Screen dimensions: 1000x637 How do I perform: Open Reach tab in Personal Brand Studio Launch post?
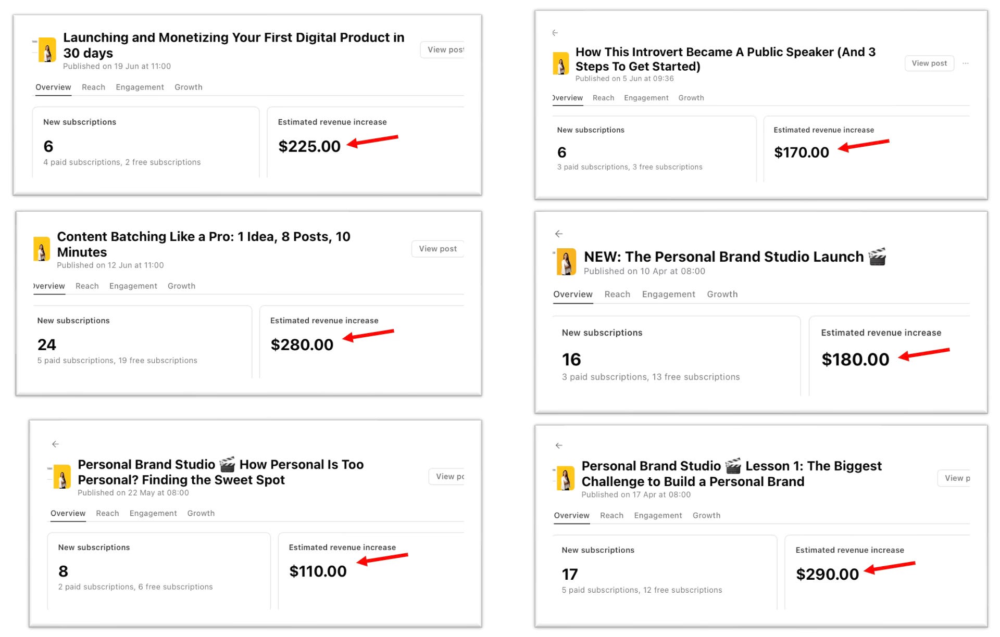[617, 295]
